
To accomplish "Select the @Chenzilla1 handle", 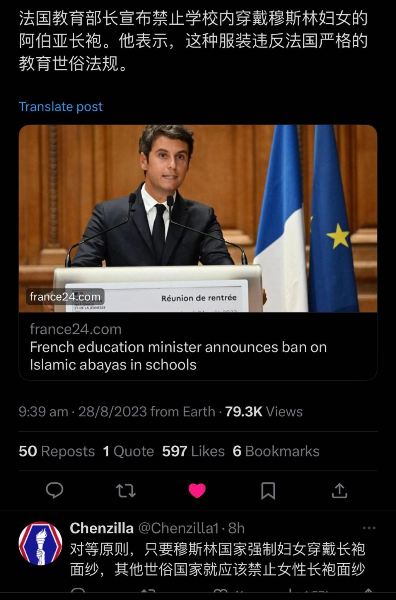I will 178,528.
